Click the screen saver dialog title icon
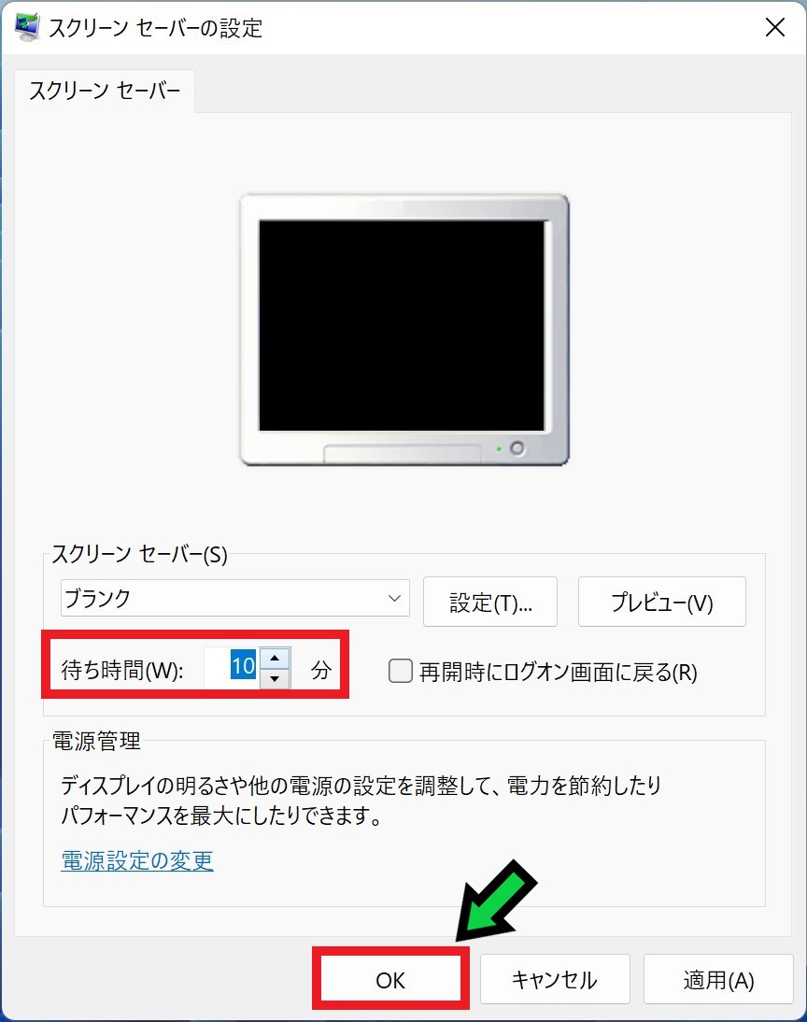The image size is (807, 1022). (27, 27)
